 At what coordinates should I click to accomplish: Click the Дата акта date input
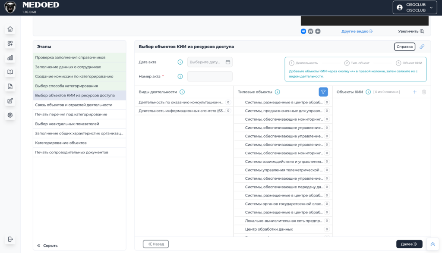click(x=210, y=62)
